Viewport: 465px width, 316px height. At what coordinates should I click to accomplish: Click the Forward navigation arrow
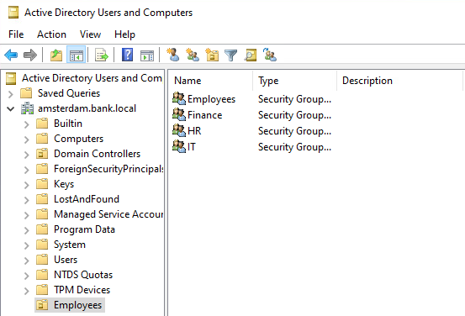tap(30, 55)
